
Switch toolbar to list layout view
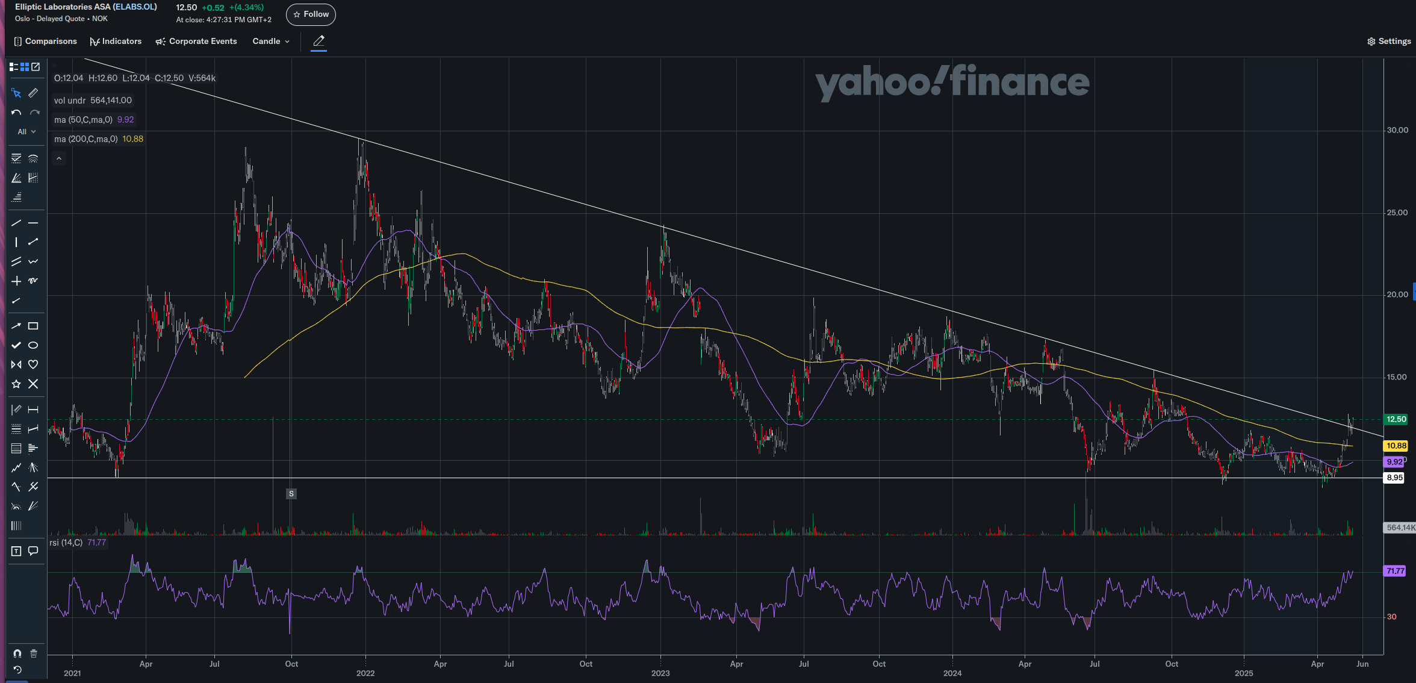click(x=14, y=67)
